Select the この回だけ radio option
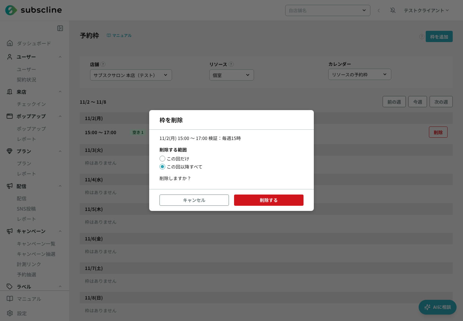This screenshot has height=321, width=463. [162, 159]
